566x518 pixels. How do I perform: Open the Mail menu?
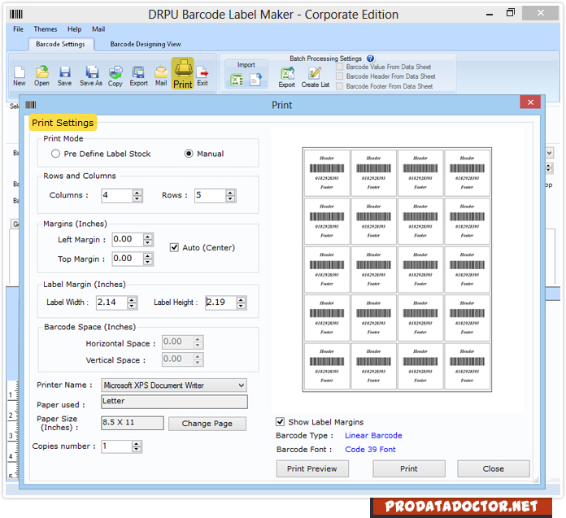point(98,29)
